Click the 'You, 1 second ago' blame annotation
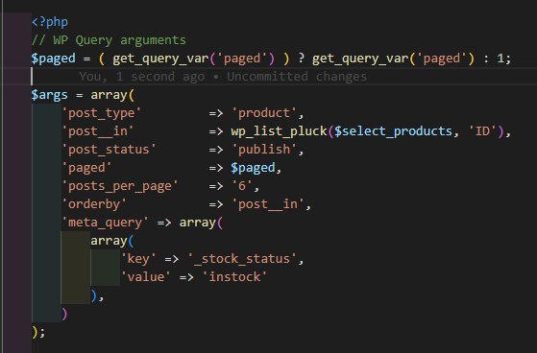Viewport: 537px width, 353px height. click(x=142, y=77)
